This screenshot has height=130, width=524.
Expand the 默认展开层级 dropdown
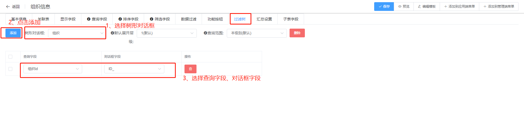pyautogui.click(x=167, y=33)
